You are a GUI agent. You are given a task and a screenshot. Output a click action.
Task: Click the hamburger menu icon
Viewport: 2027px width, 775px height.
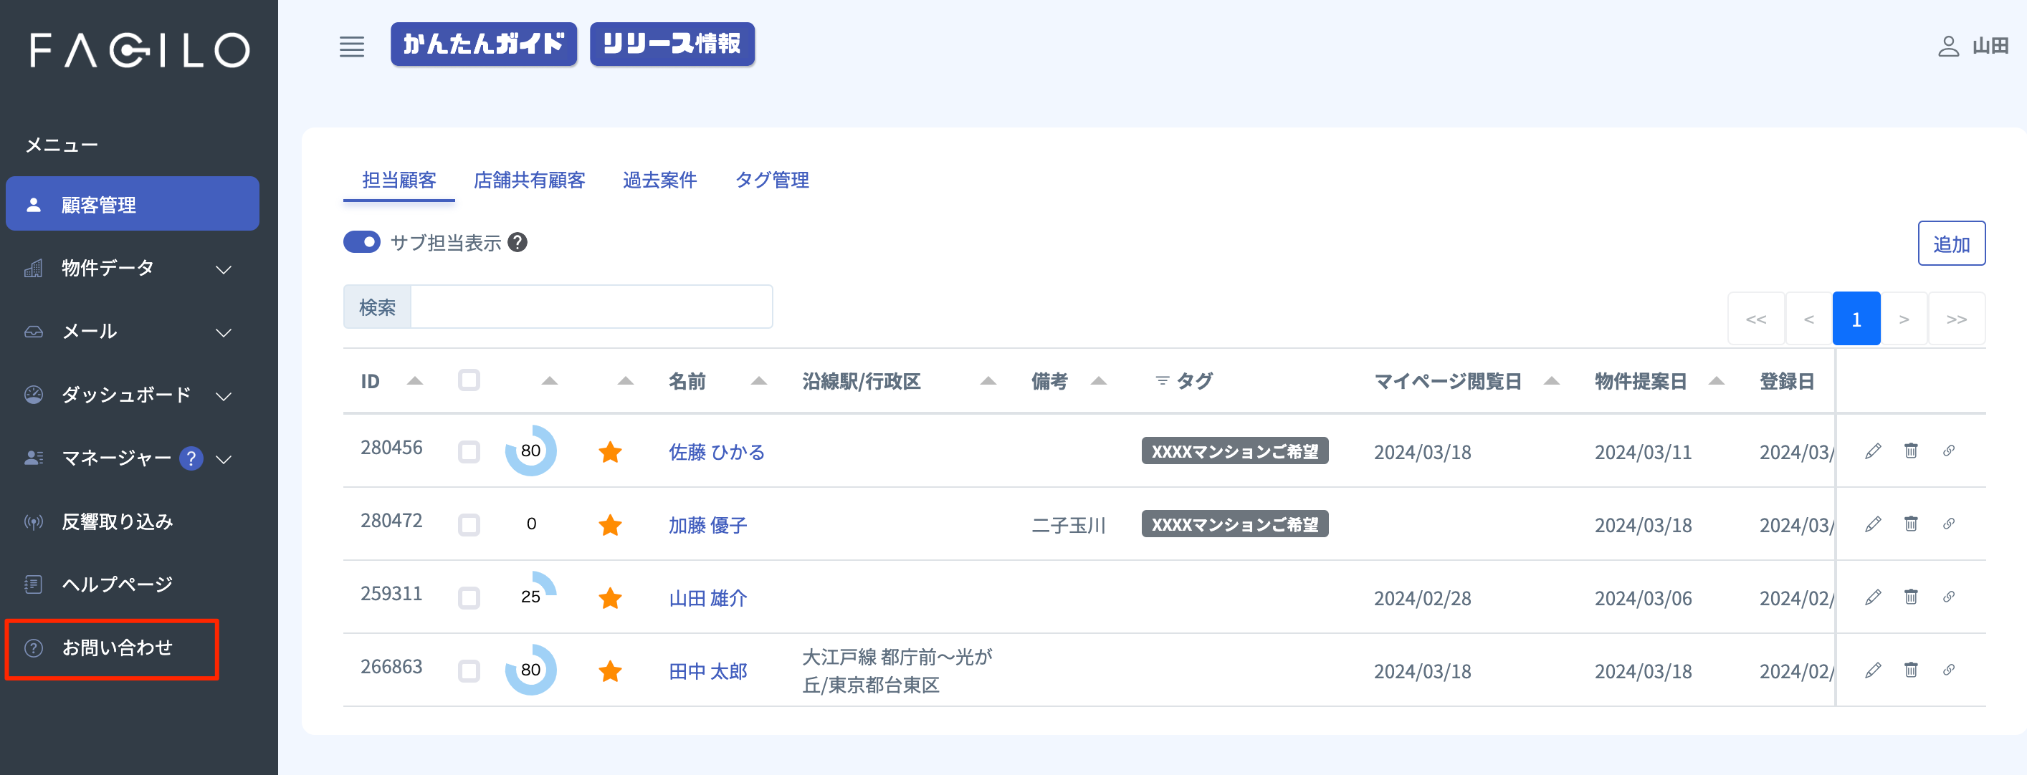click(352, 47)
